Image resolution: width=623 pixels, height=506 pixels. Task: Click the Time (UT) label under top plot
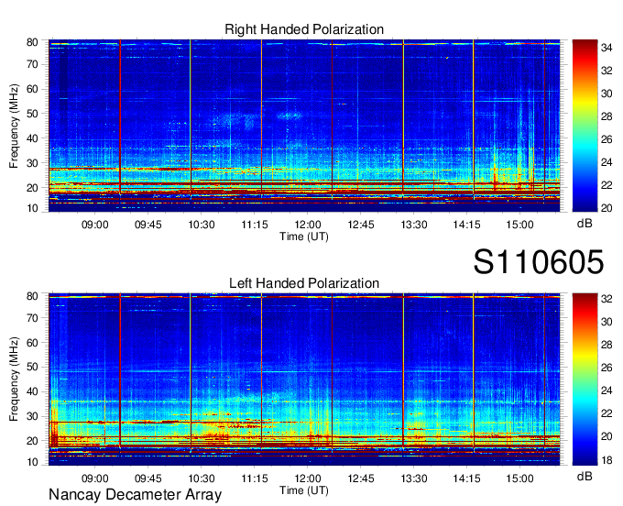click(304, 236)
